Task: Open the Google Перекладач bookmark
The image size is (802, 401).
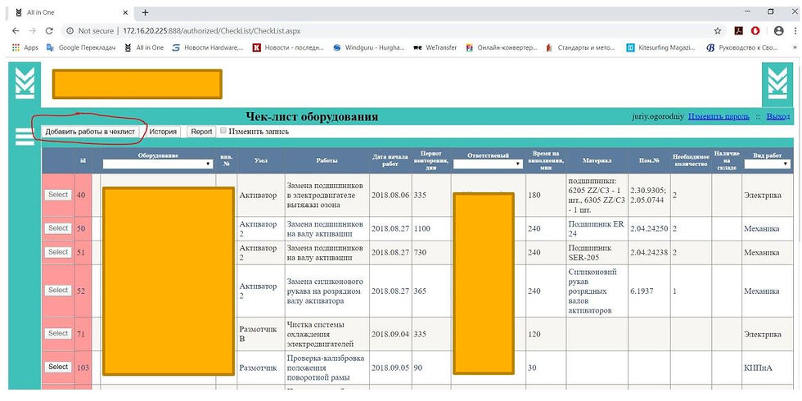Action: [x=81, y=47]
